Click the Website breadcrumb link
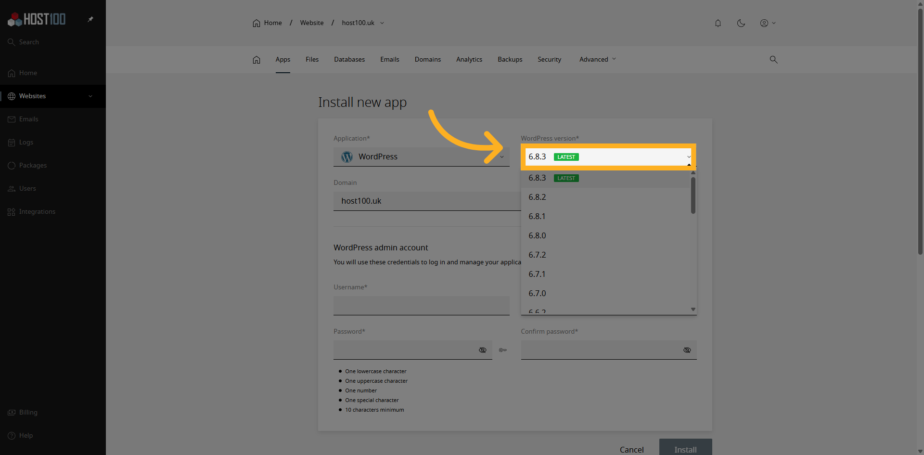The image size is (924, 455). 312,23
